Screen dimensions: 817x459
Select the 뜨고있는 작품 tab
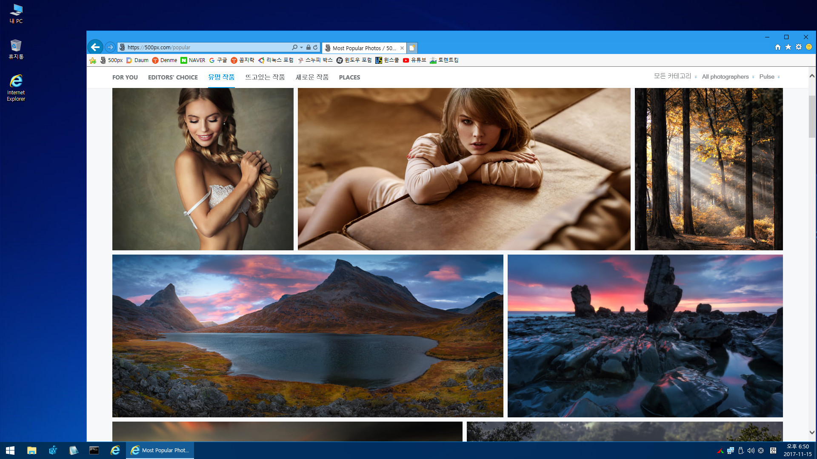click(265, 77)
